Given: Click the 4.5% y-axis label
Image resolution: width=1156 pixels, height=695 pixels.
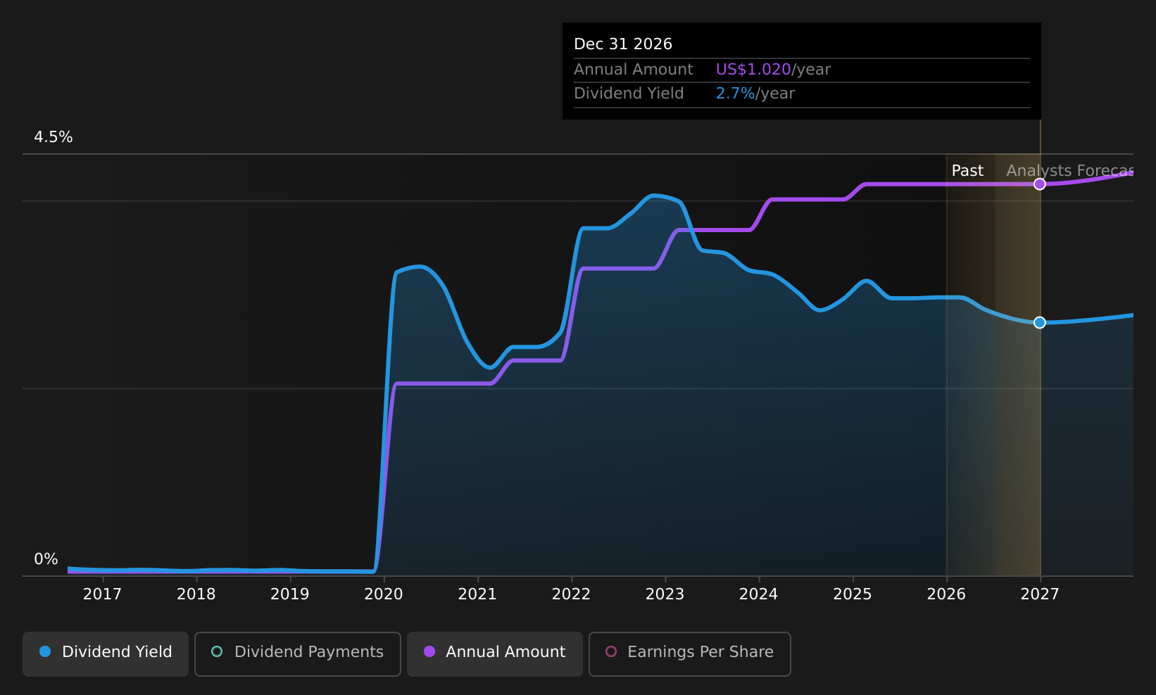Looking at the screenshot, I should tap(54, 137).
